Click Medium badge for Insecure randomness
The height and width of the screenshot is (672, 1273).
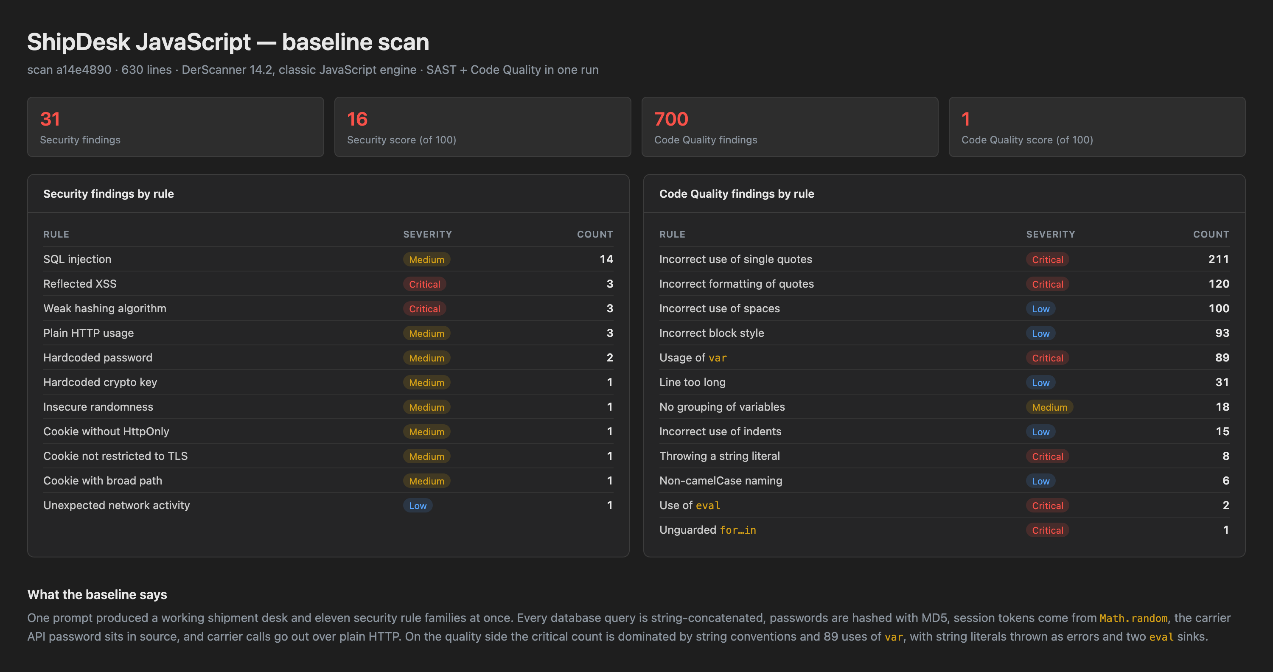(x=426, y=407)
